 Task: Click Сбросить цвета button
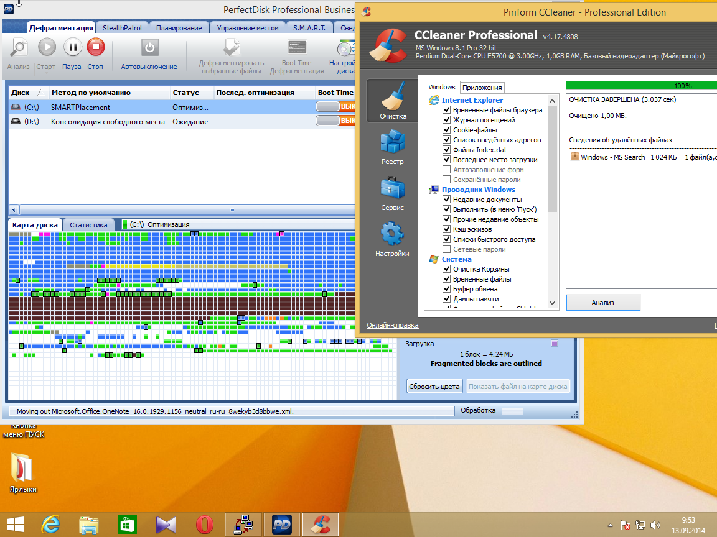pyautogui.click(x=434, y=387)
